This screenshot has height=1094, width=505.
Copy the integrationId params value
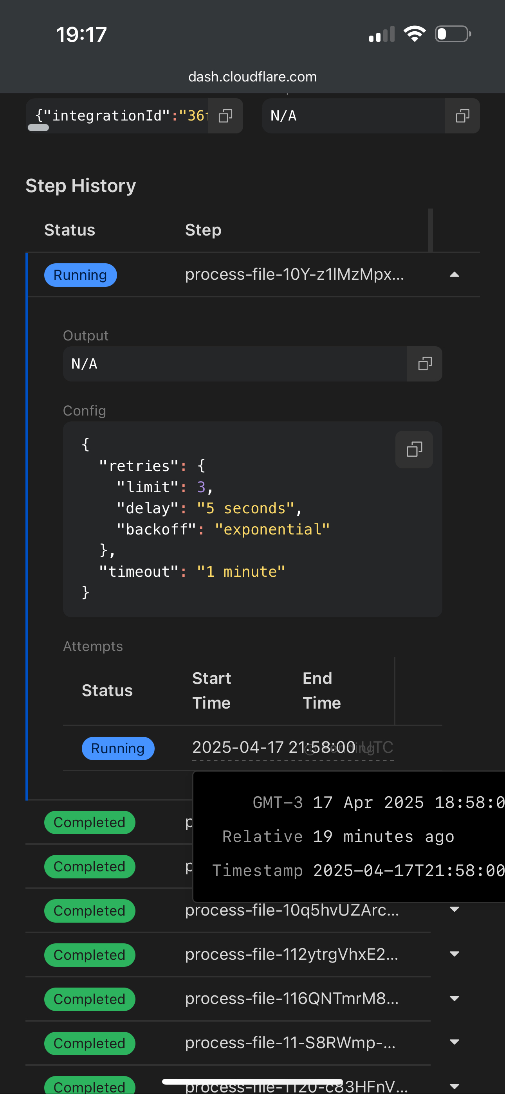[225, 116]
